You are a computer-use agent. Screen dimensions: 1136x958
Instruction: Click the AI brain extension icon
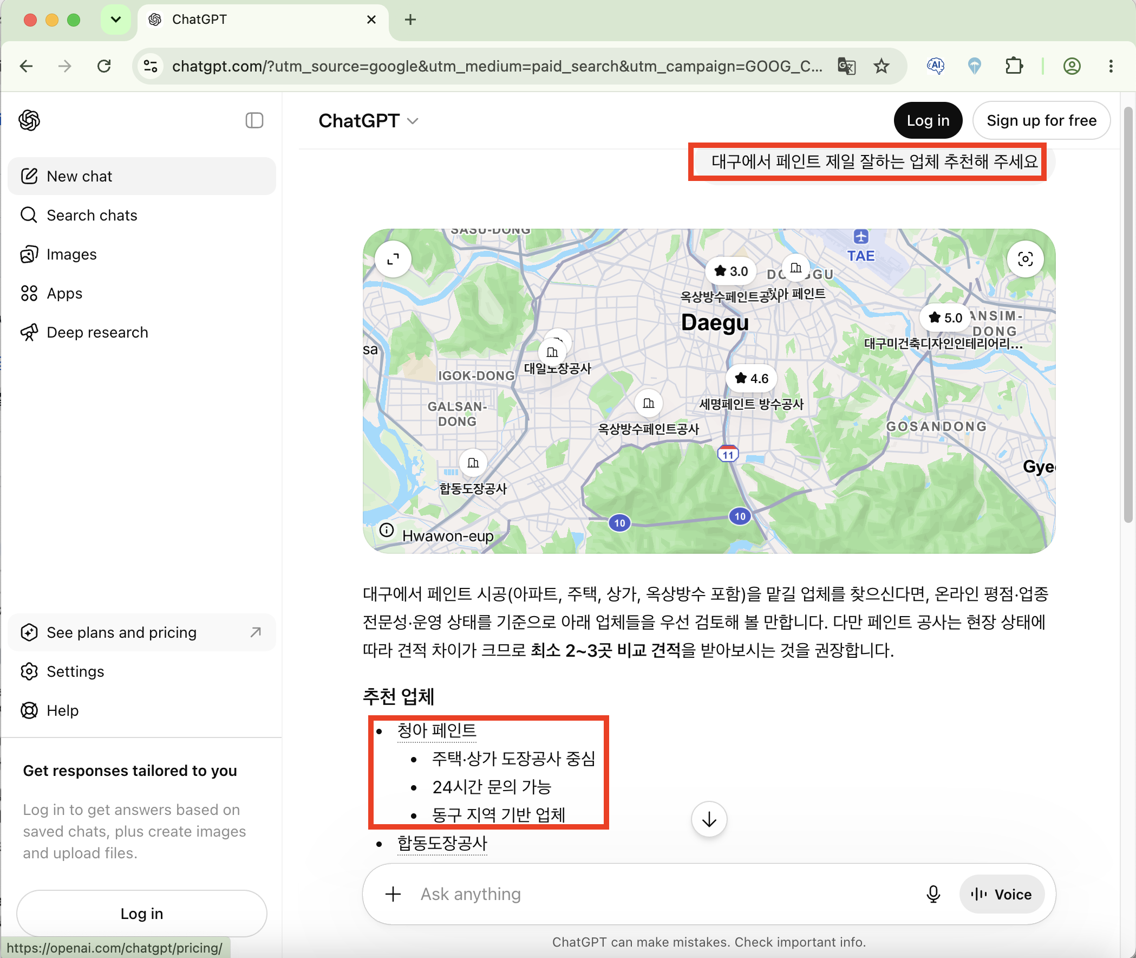pos(936,66)
